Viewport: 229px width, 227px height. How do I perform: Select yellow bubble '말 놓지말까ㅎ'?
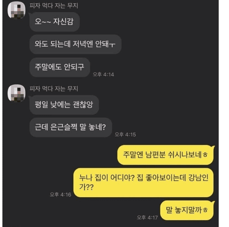pyautogui.click(x=187, y=210)
